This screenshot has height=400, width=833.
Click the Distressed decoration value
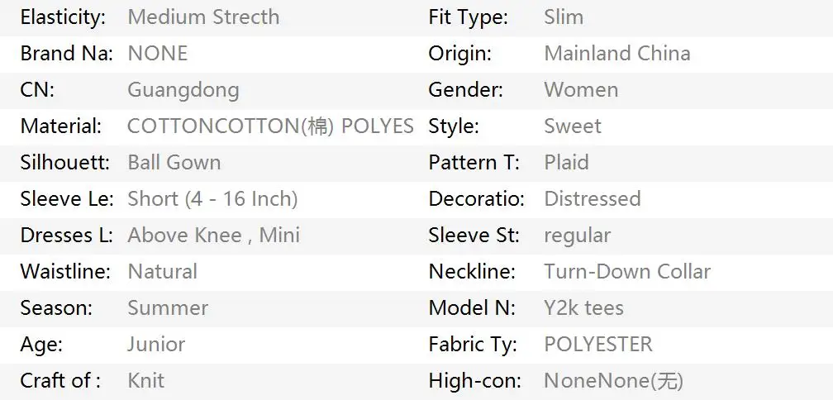[593, 198]
